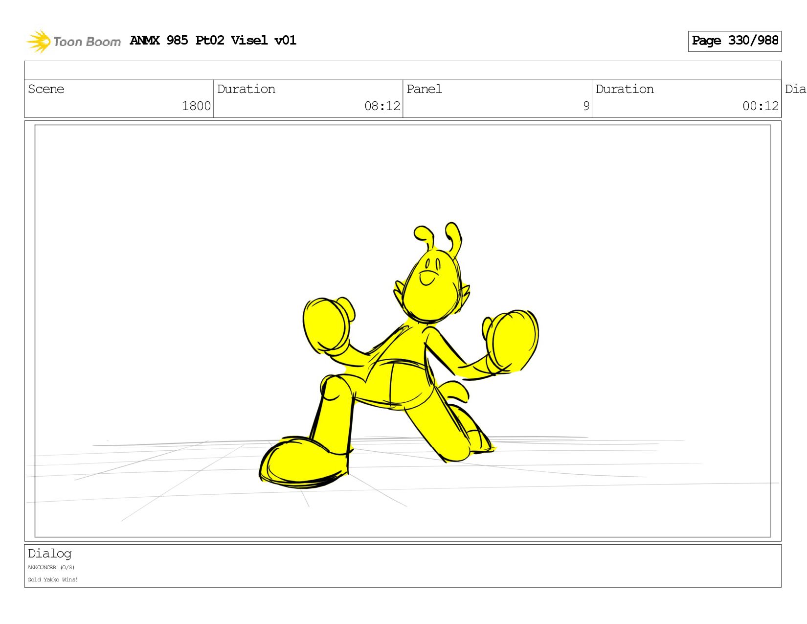Click the 'ANNOUNCER (O/S)' dialog line

(51, 568)
